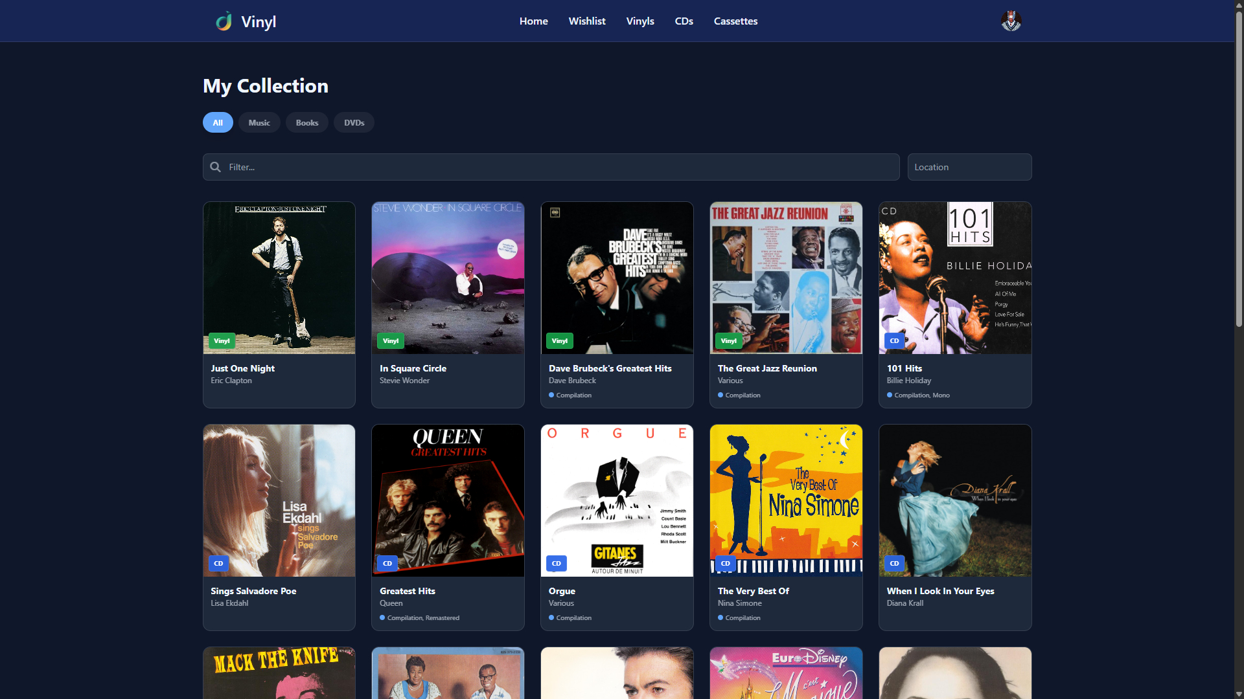The width and height of the screenshot is (1244, 699).
Task: Click the In Square Circle title
Action: 413,368
